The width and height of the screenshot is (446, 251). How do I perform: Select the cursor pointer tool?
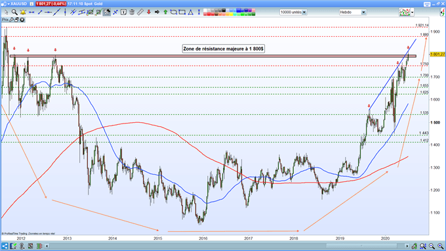click(x=7, y=12)
